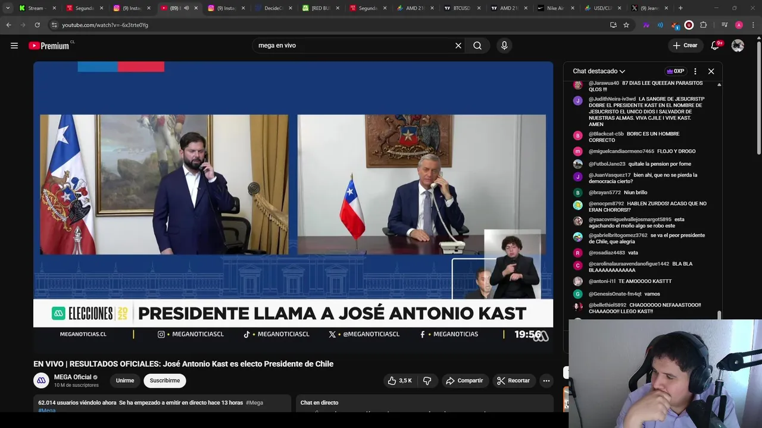Click the video title text

183,364
